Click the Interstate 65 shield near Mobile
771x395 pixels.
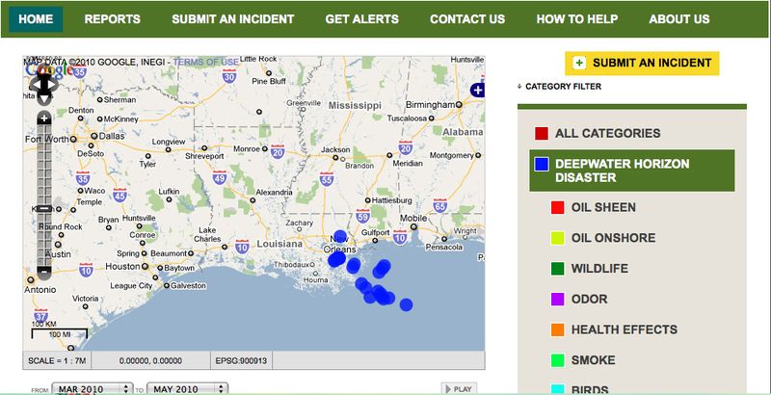pyautogui.click(x=440, y=206)
